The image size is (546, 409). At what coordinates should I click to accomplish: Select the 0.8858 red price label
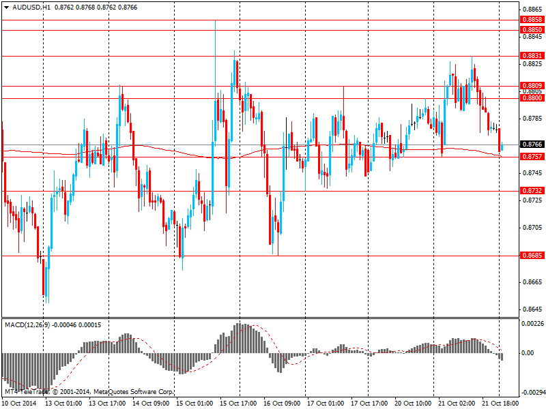coord(532,20)
